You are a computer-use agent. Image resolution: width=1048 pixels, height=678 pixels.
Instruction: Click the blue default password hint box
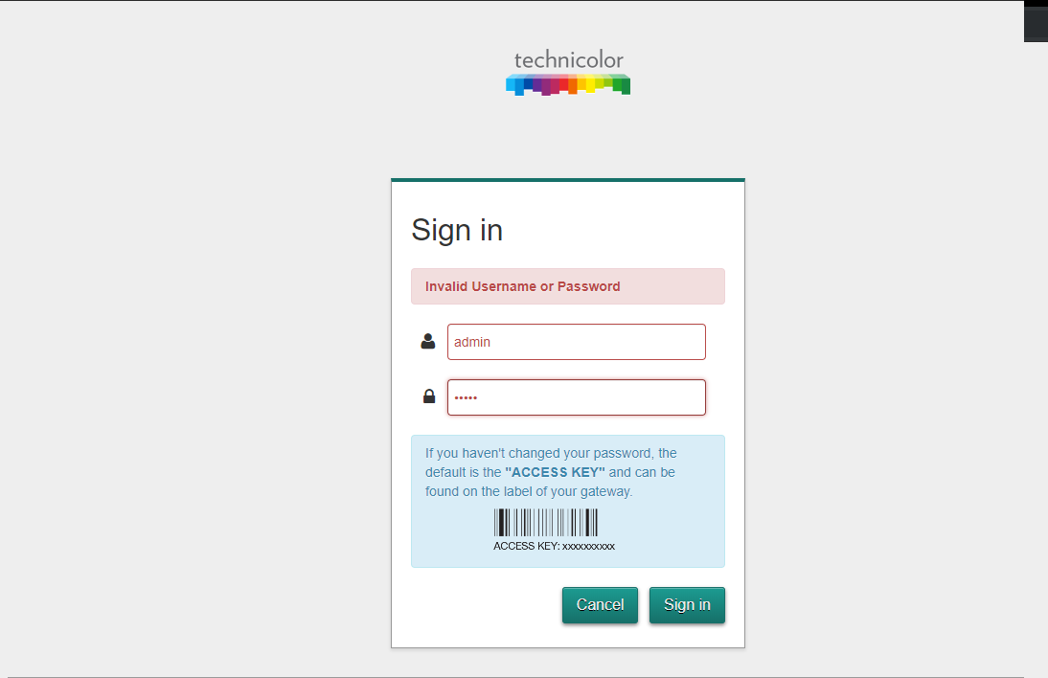(568, 502)
